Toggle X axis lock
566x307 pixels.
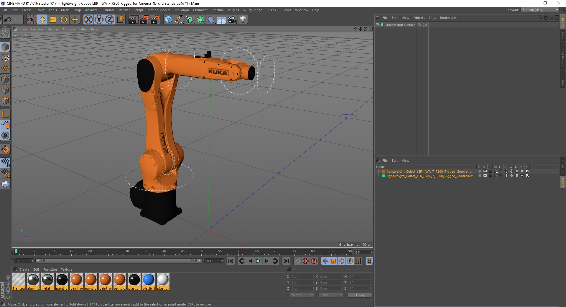point(88,20)
